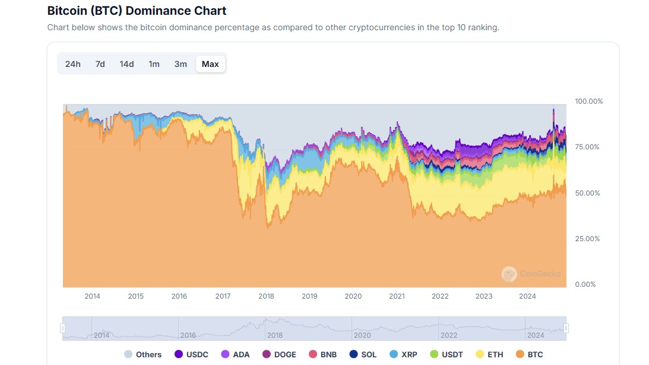This screenshot has width=649, height=365.
Task: Select the 24h time range
Action: coord(72,63)
